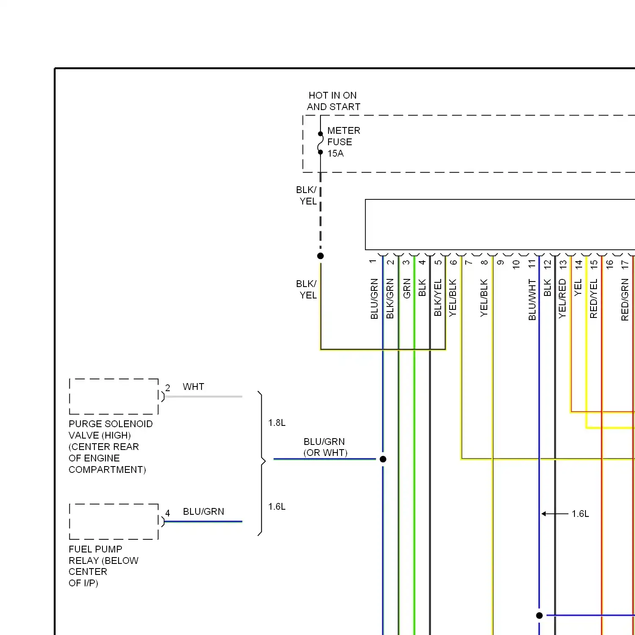Click the BLU/WHT wire label

pyautogui.click(x=532, y=300)
